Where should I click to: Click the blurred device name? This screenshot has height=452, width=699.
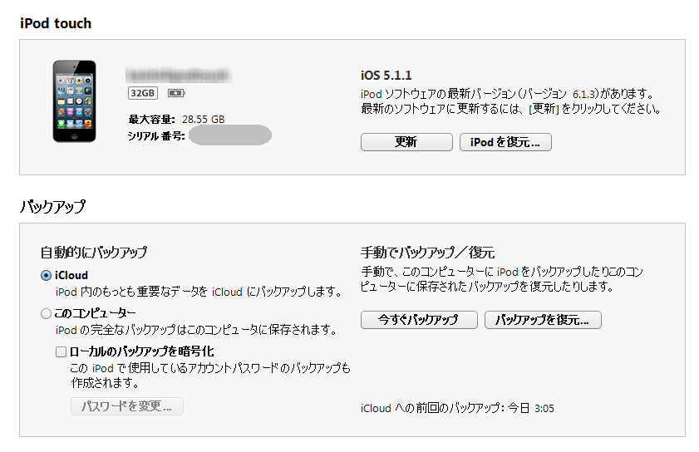tap(179, 74)
